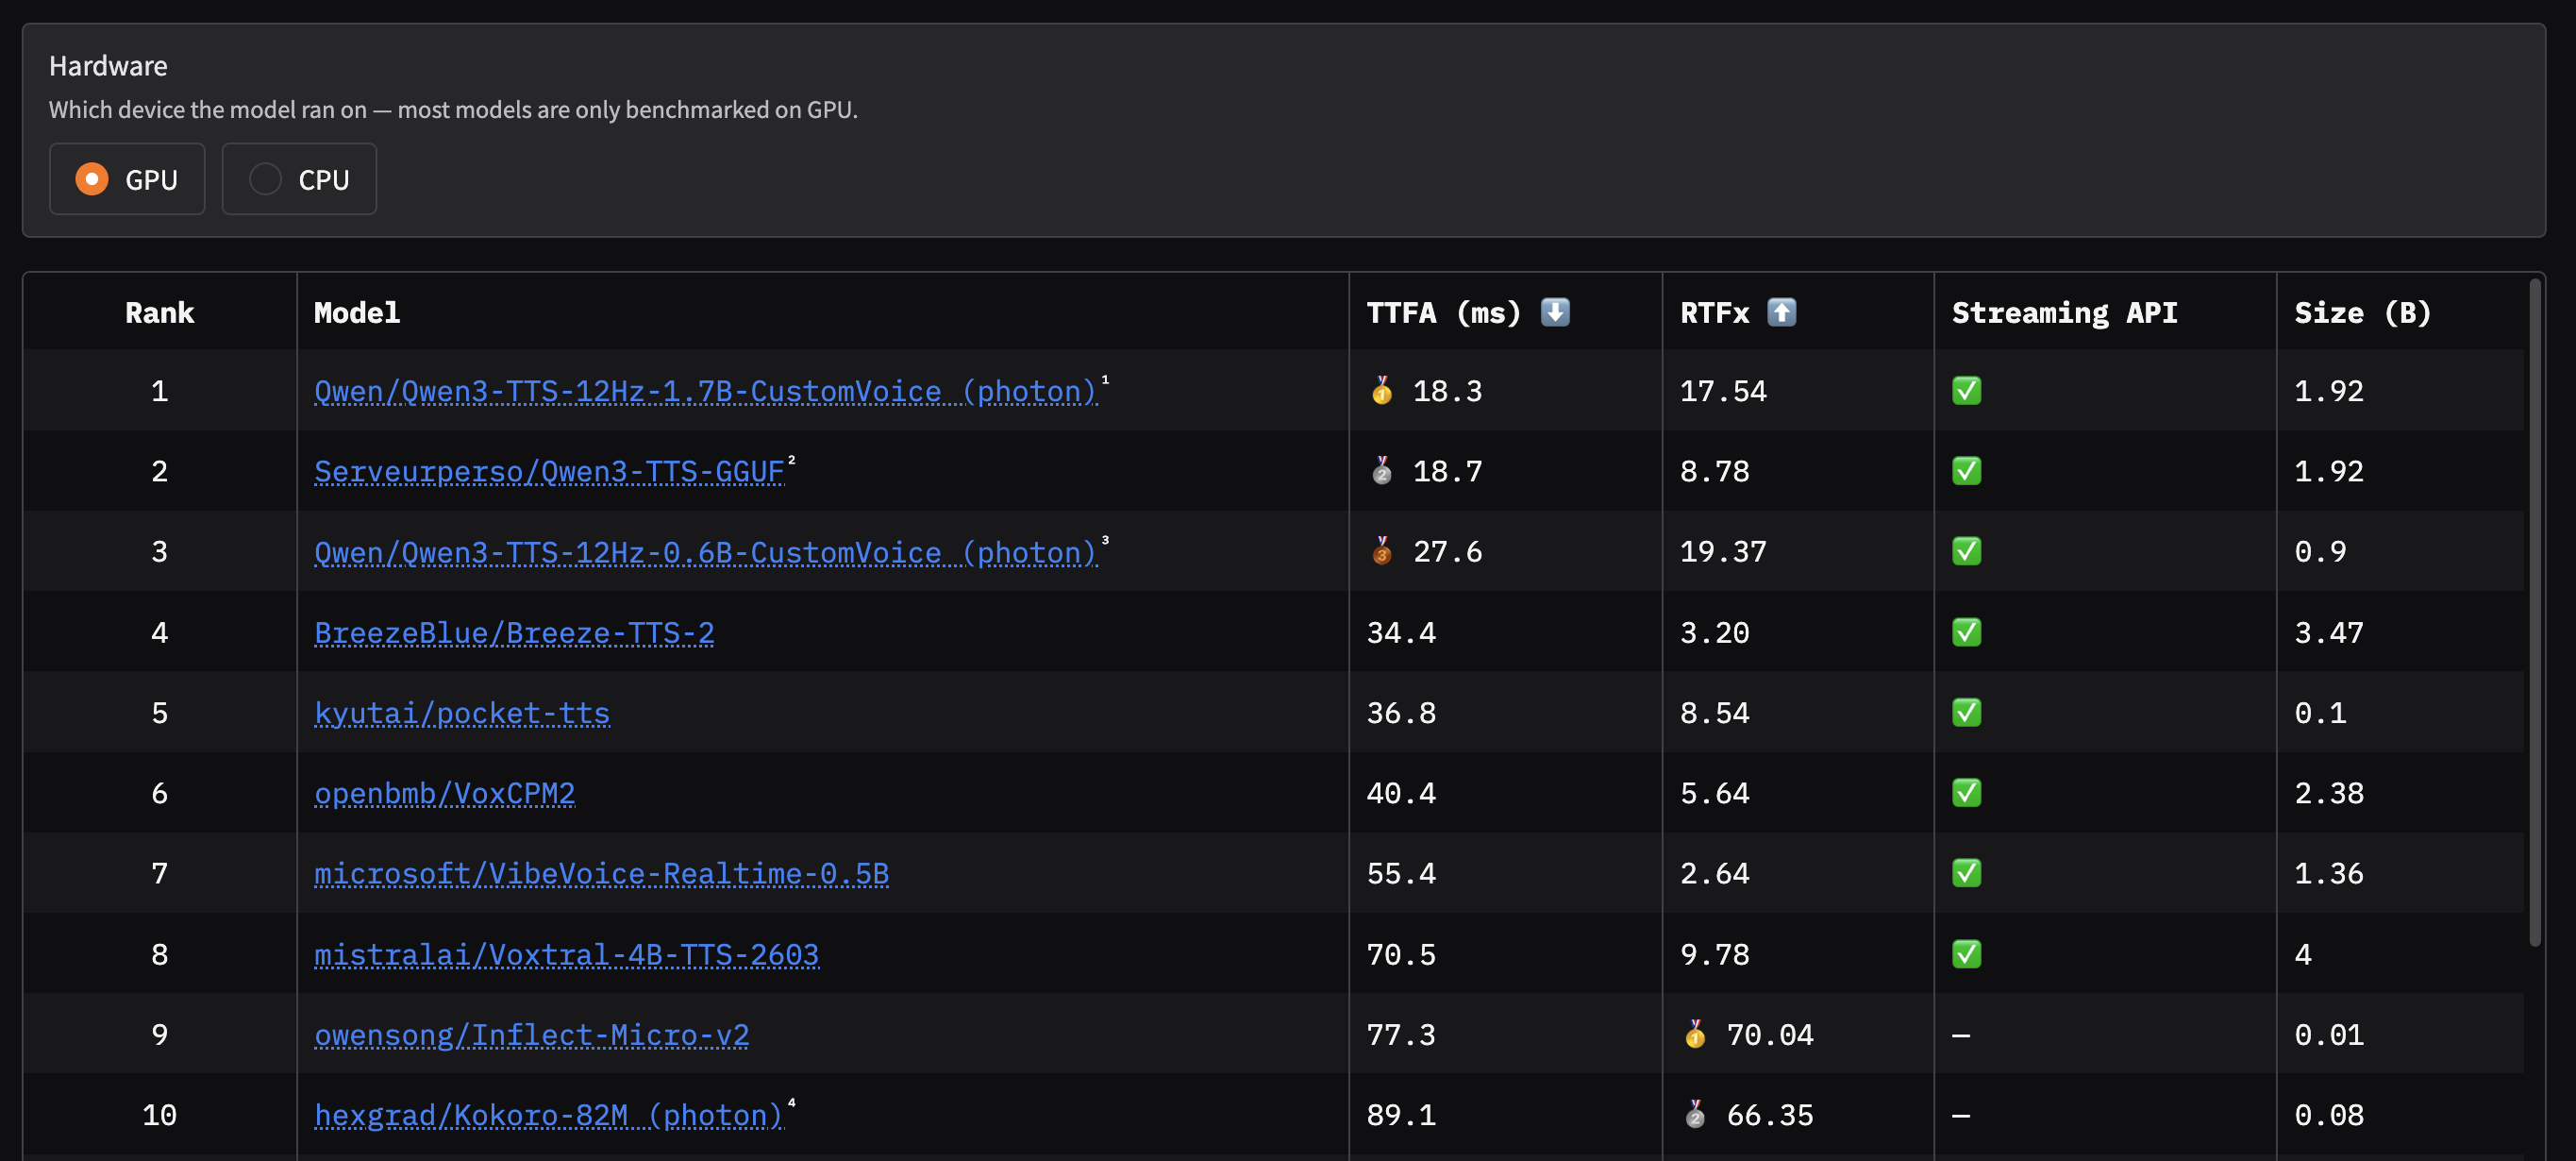
Task: Click the Model column header
Action: [357, 312]
